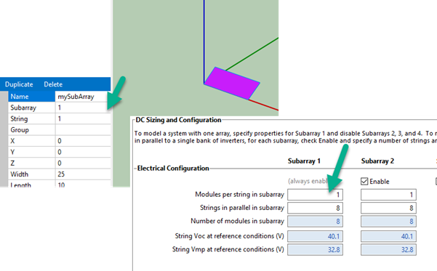
Task: Edit the Y position value
Action: pyautogui.click(x=83, y=152)
